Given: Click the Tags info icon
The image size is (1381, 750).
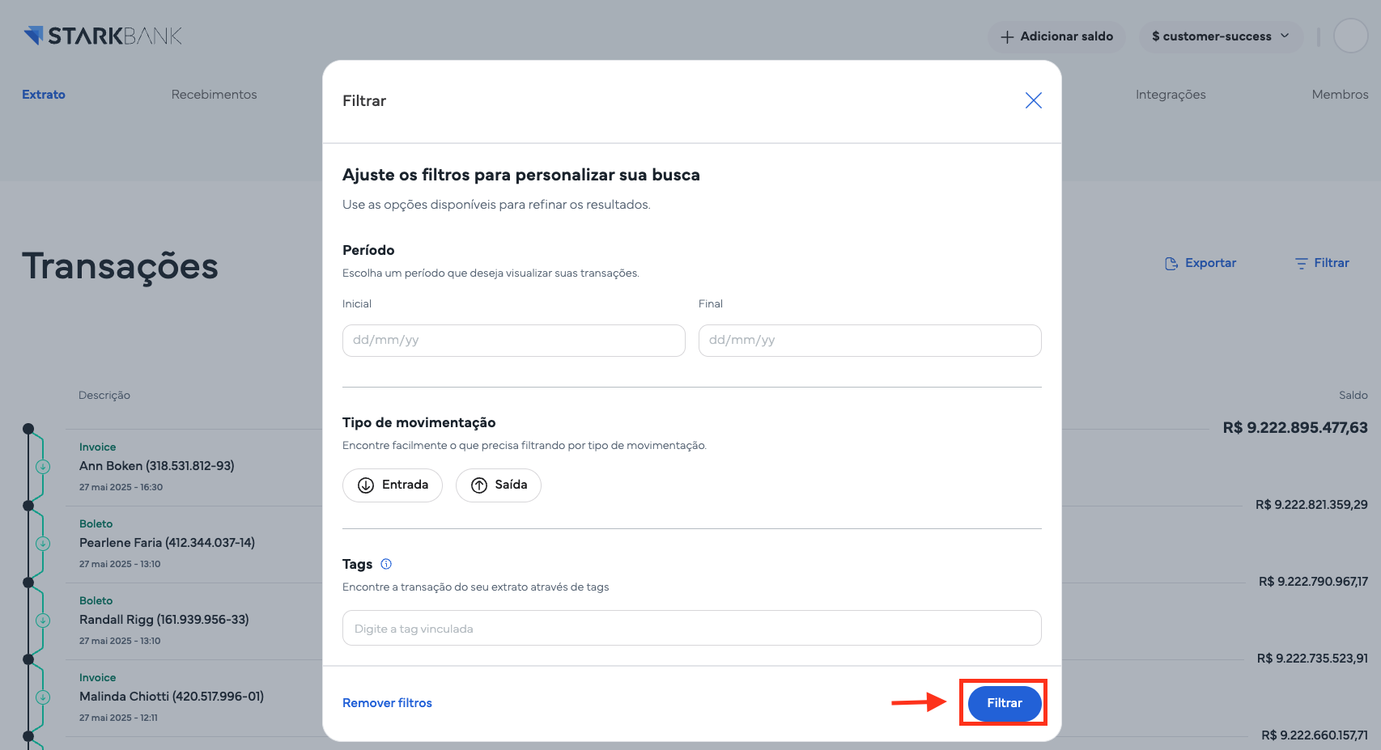Looking at the screenshot, I should pyautogui.click(x=386, y=564).
